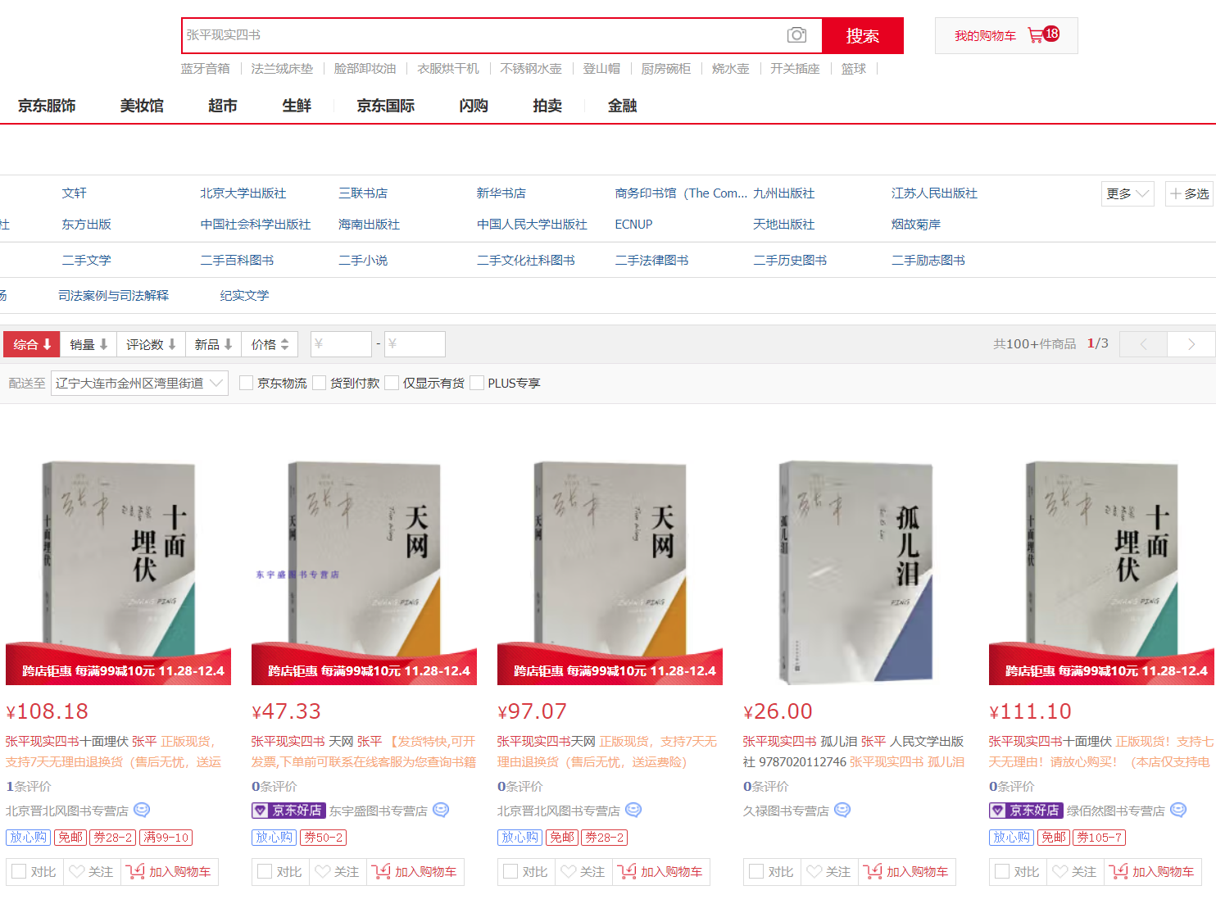Sort by 价格 price toggle

[270, 344]
